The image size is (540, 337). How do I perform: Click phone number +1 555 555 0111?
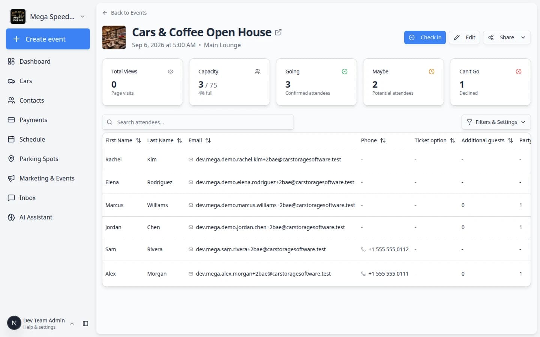[x=388, y=274]
